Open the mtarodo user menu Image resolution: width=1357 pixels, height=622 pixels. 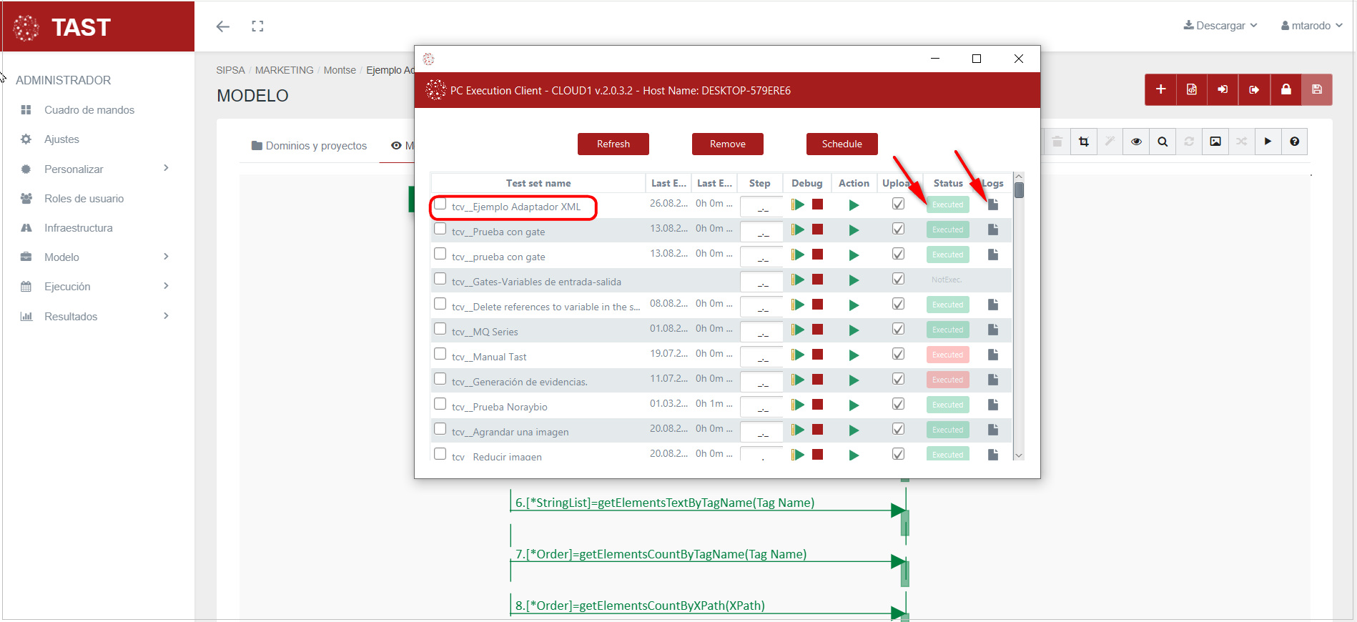coord(1311,26)
